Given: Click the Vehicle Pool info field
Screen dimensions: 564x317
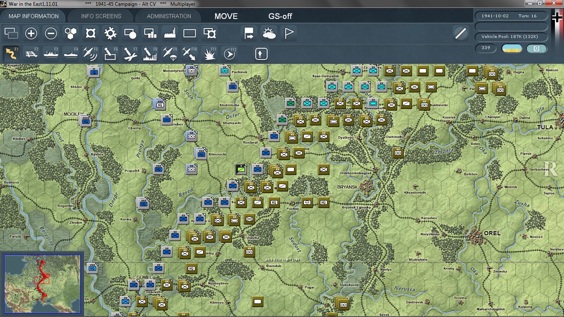Looking at the screenshot, I should click(512, 37).
